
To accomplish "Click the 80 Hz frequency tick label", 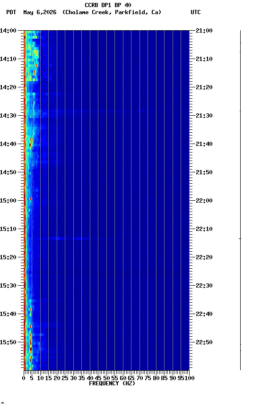I will [x=156, y=378].
